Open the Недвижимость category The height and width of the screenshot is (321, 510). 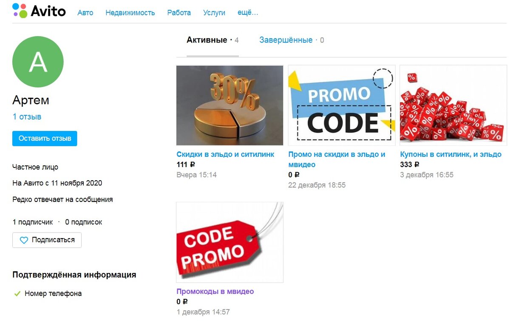pos(130,13)
